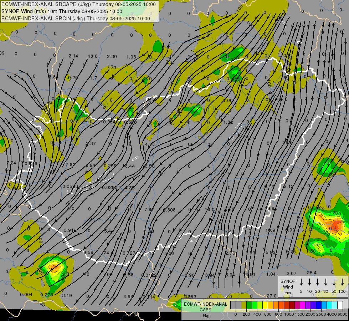
Task: Click the station value 14.0
Action: pos(70,209)
